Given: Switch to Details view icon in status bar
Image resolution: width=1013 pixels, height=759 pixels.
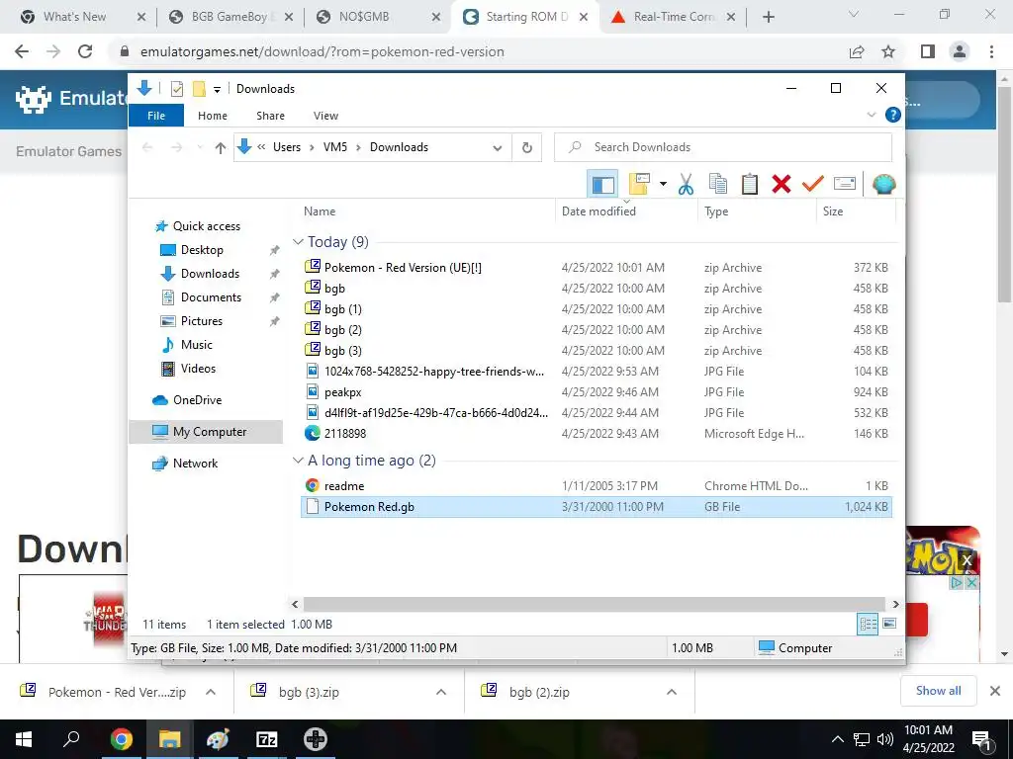Looking at the screenshot, I should [x=868, y=624].
